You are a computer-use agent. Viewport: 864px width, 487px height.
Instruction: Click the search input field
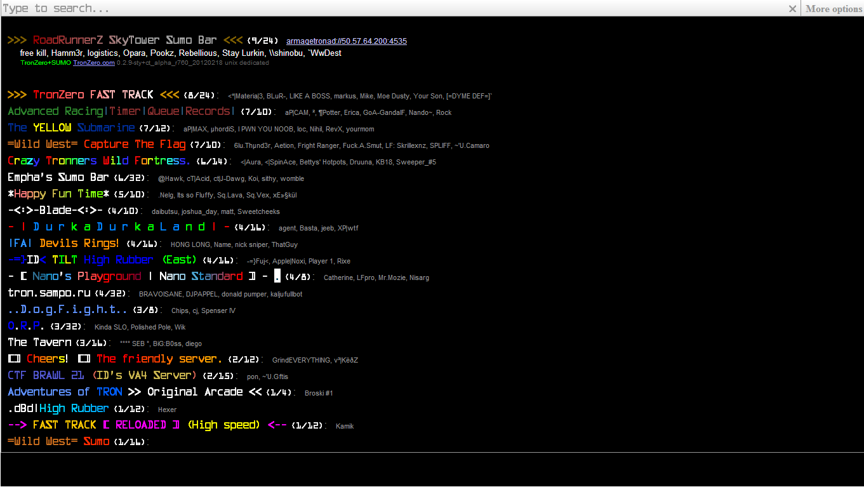[381, 8]
